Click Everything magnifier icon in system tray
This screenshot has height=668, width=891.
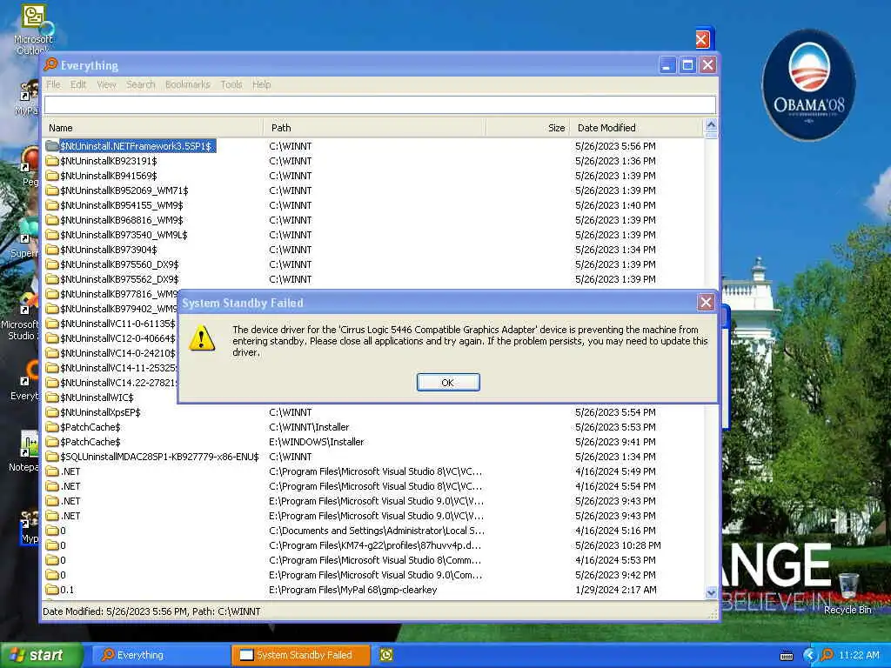[827, 655]
